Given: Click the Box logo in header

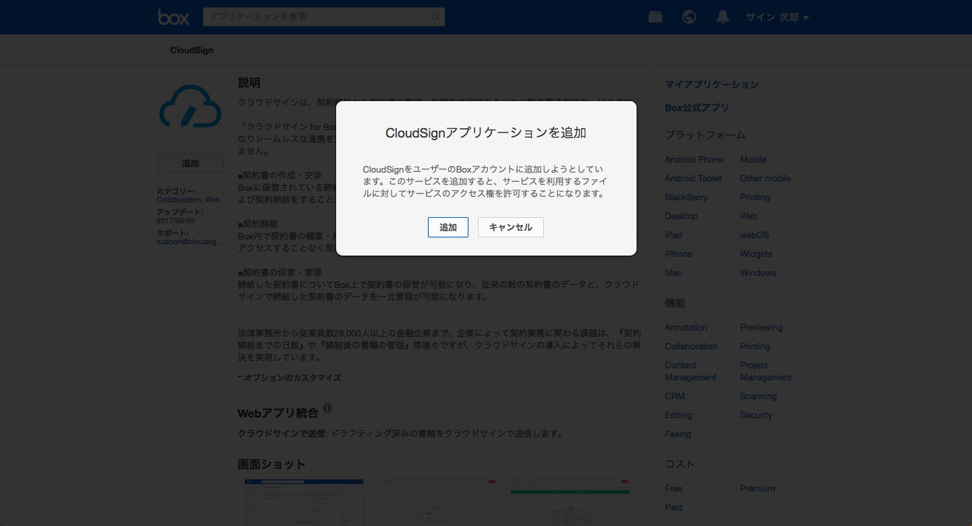Looking at the screenshot, I should click(x=173, y=18).
